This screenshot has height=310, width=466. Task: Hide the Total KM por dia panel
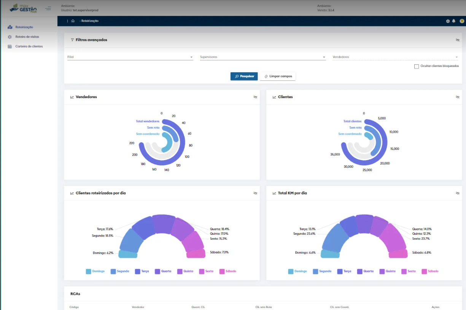click(x=458, y=193)
